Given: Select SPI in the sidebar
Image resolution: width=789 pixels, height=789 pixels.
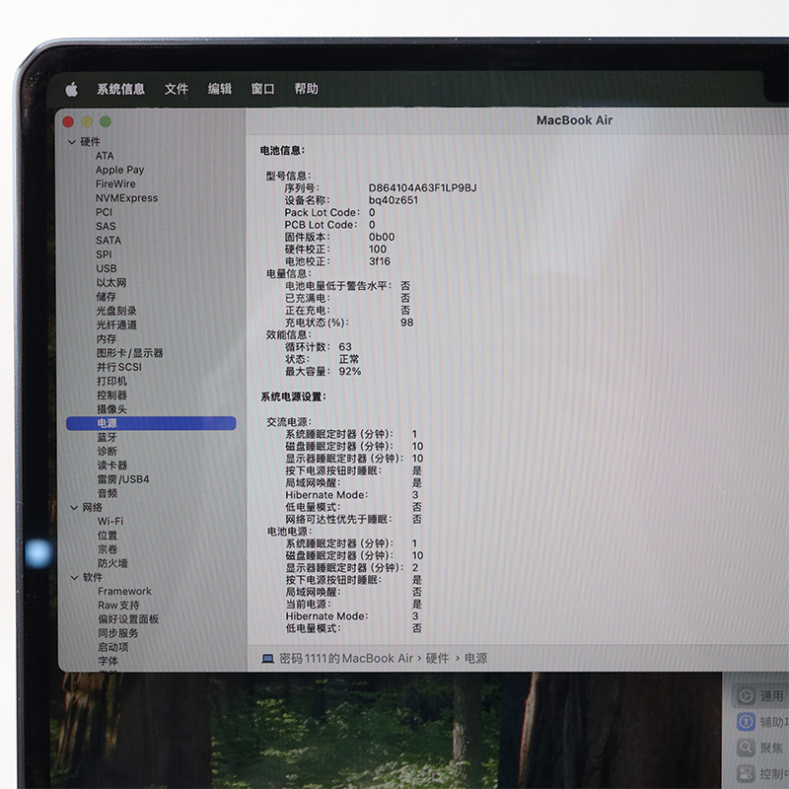Looking at the screenshot, I should (x=104, y=254).
